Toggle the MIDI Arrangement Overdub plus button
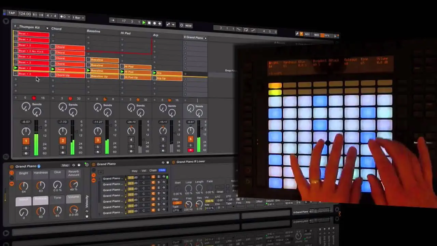This screenshot has height=246, width=437. click(x=159, y=24)
